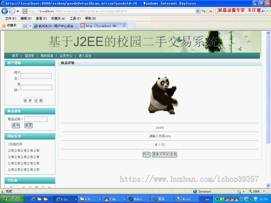Open the 会员中心 navigation link

coord(66,56)
